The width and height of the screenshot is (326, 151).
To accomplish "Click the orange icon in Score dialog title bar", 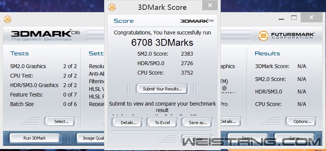I will point(112,7).
